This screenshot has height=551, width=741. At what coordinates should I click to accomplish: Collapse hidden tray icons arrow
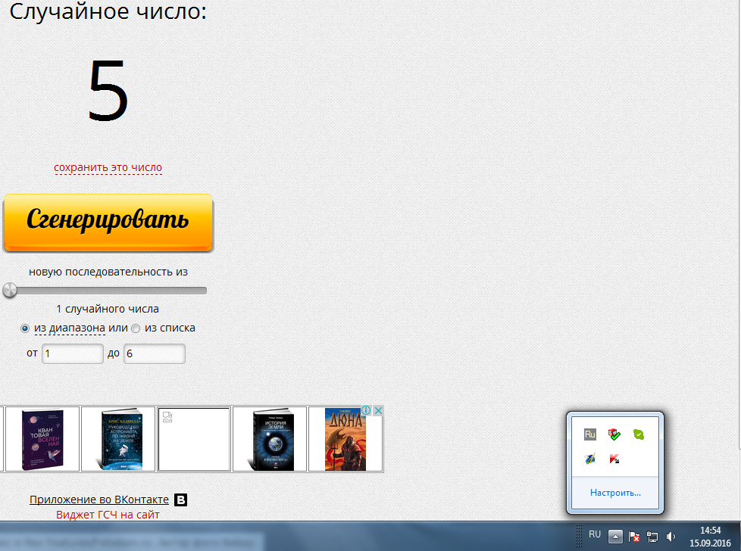click(616, 537)
